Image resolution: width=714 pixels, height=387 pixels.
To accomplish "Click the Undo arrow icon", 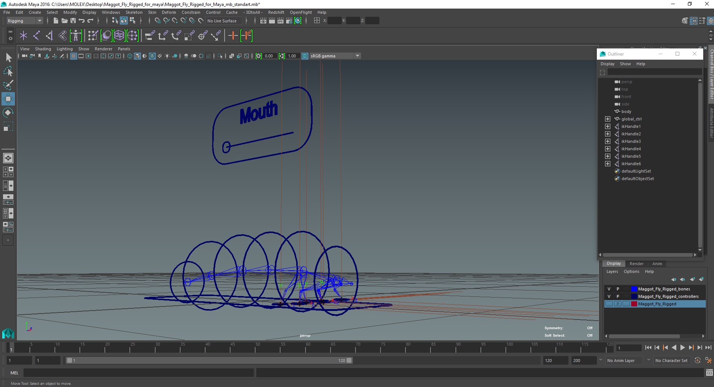I will (82, 21).
